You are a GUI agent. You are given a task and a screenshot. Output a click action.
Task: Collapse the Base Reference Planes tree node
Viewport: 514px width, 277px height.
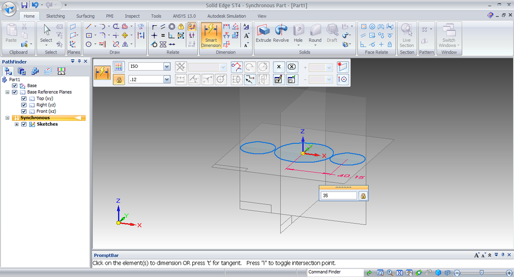[x=7, y=93]
